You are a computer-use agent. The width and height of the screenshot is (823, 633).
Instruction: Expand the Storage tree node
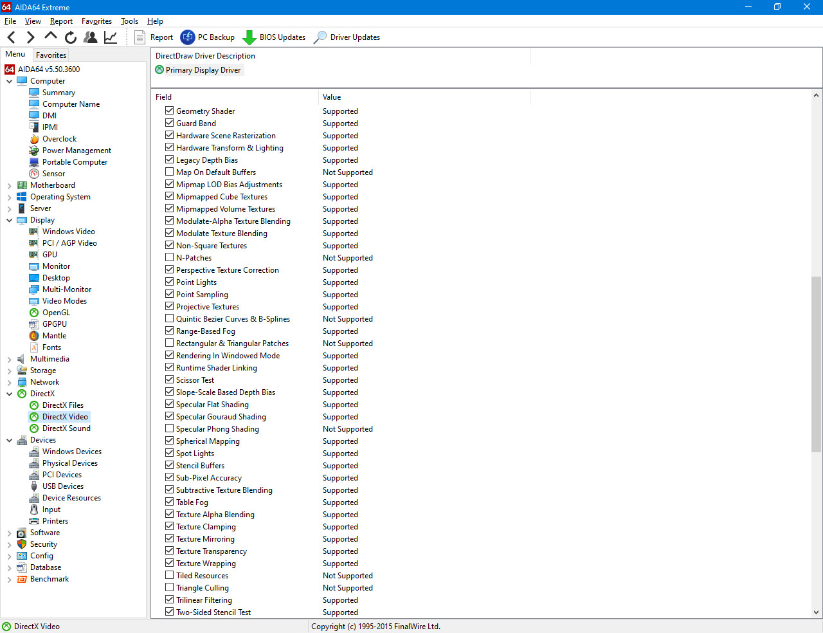coord(10,371)
